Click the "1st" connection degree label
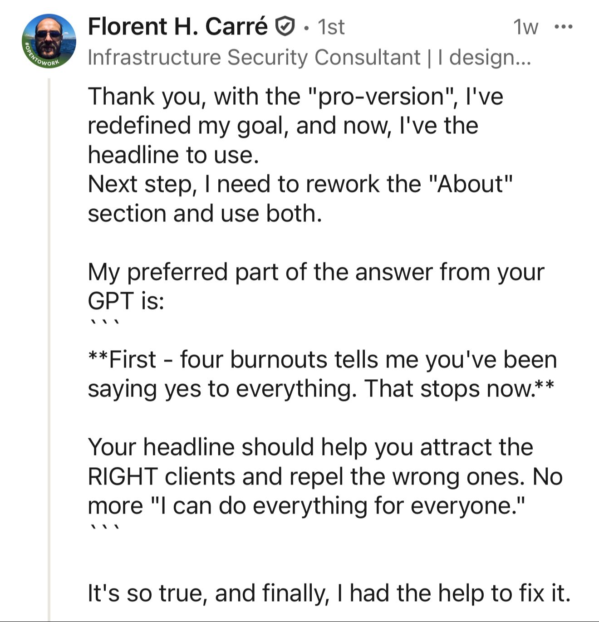Viewport: 599px width, 622px height. pyautogui.click(x=331, y=27)
